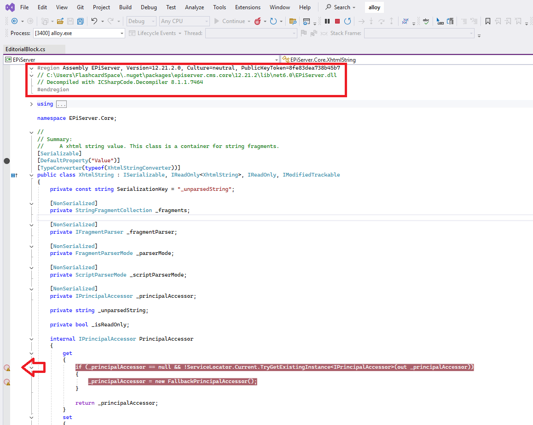Image resolution: width=533 pixels, height=425 pixels.
Task: Click the Restart debugging circular arrow
Action: tap(348, 21)
